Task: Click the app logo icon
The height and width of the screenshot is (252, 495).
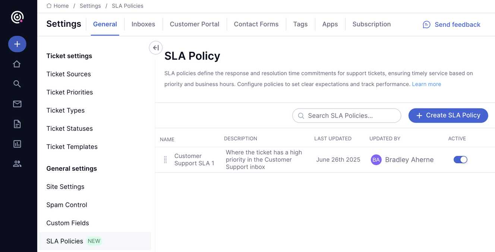Action: pos(17,17)
